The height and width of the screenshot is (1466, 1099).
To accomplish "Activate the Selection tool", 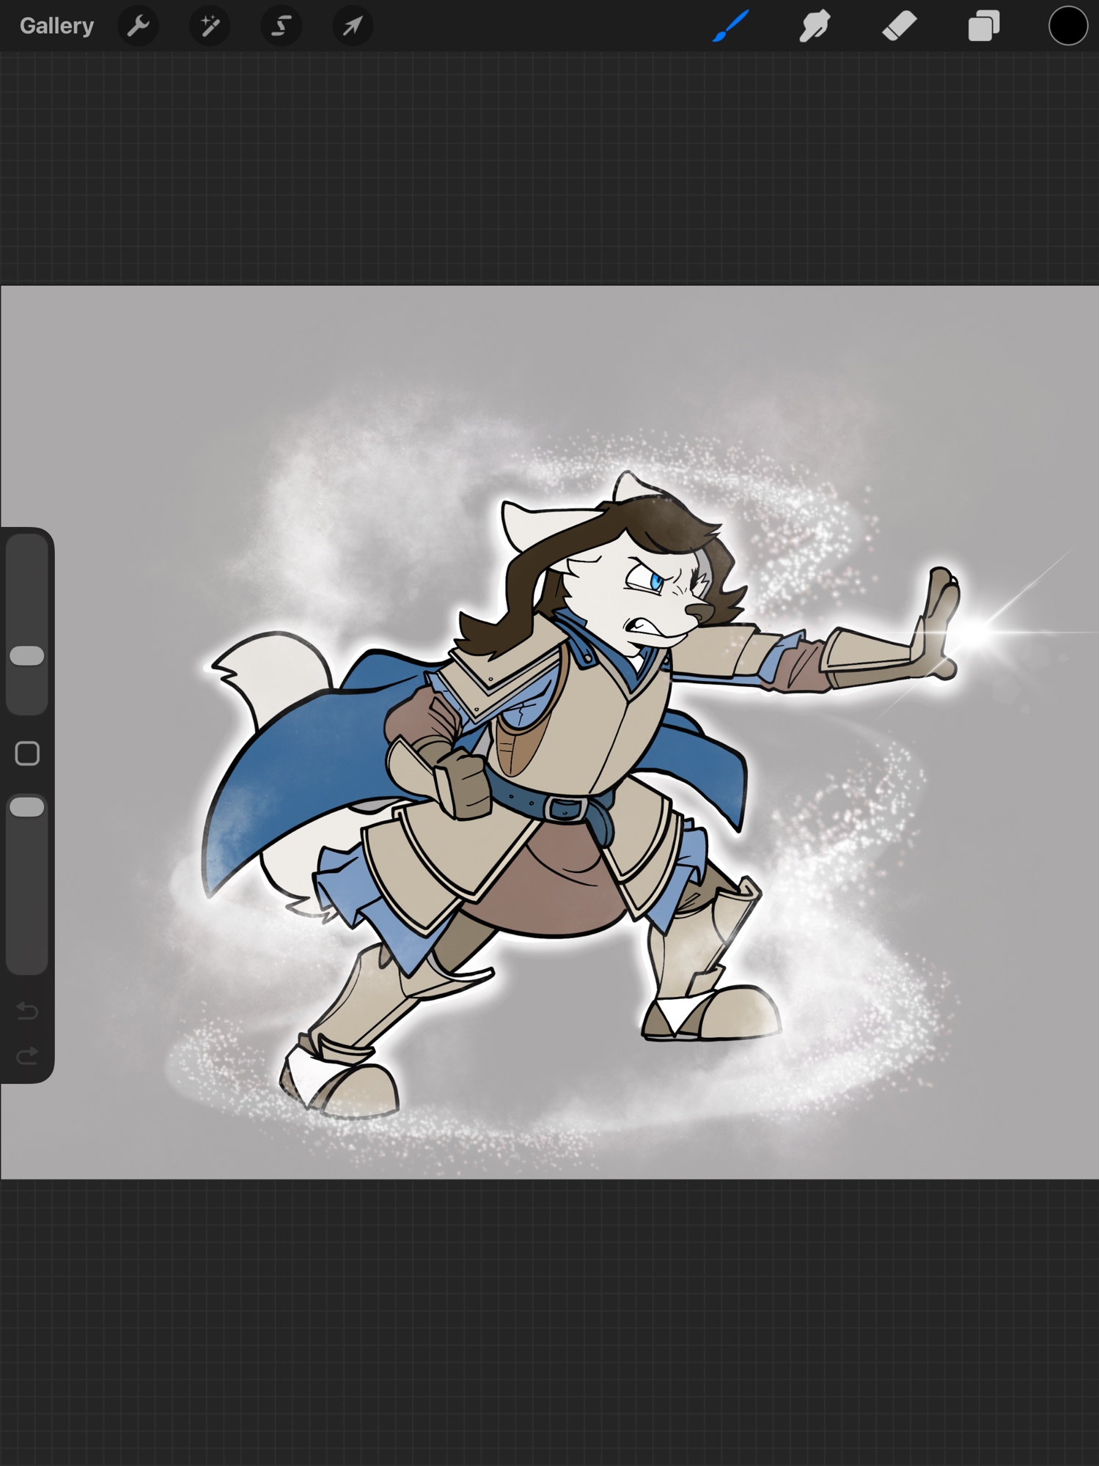I will (x=282, y=26).
